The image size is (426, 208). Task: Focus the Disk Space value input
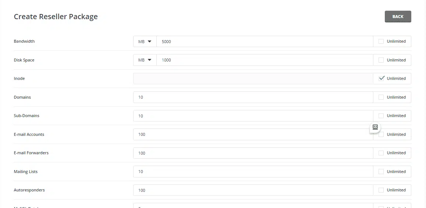[x=265, y=60]
